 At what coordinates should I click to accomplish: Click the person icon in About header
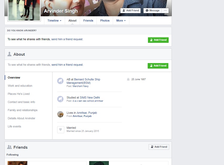(9, 54)
